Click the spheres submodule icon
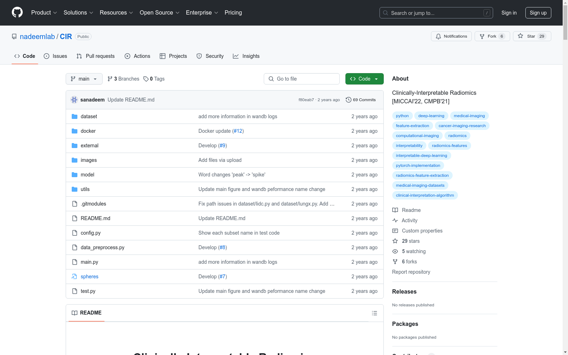The image size is (568, 355). point(75,277)
